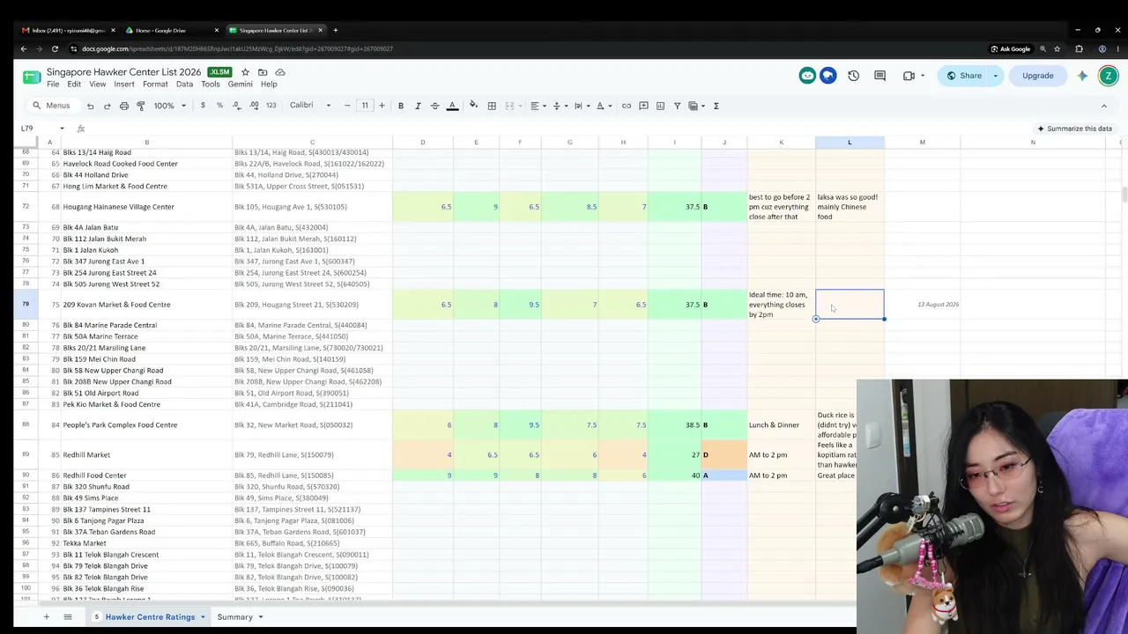1128x634 pixels.
Task: Toggle strikethrough formatting
Action: tap(434, 106)
